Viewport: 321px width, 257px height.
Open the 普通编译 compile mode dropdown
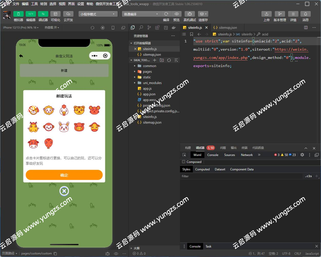pos(141,14)
